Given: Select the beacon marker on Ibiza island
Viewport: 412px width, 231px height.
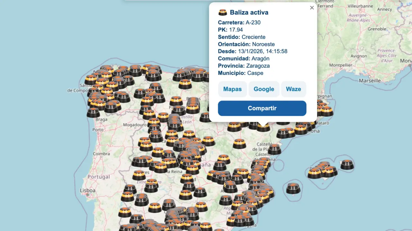Looking at the screenshot, I should (293, 188).
